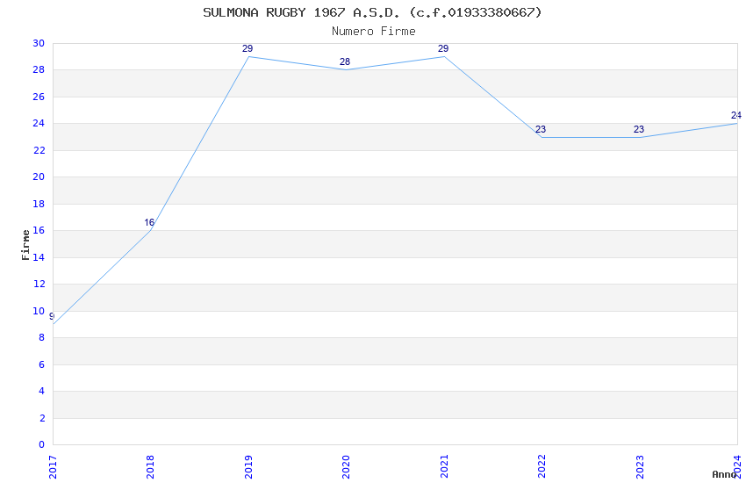Click the y-axis tick value 22
The image size is (746, 483).
pyautogui.click(x=39, y=150)
